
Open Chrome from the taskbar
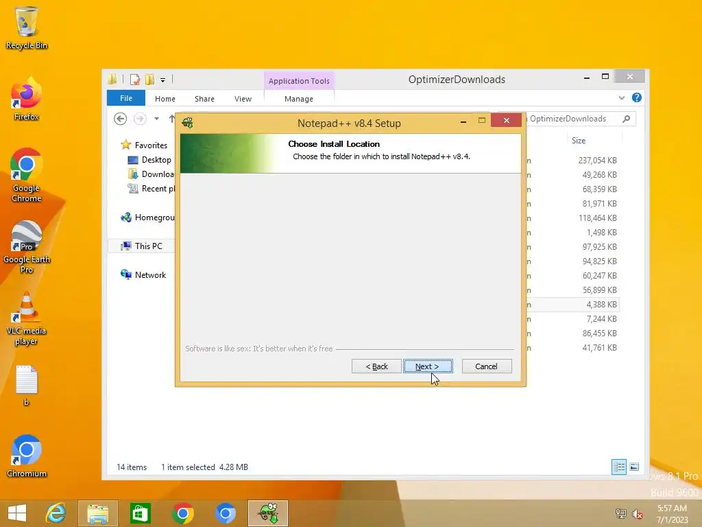click(182, 513)
